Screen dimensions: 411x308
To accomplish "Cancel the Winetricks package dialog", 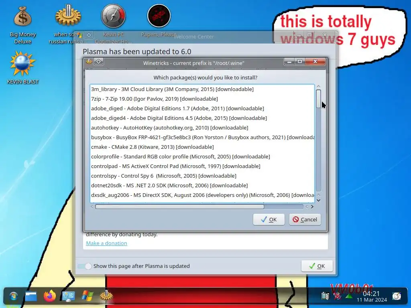I will tap(305, 219).
